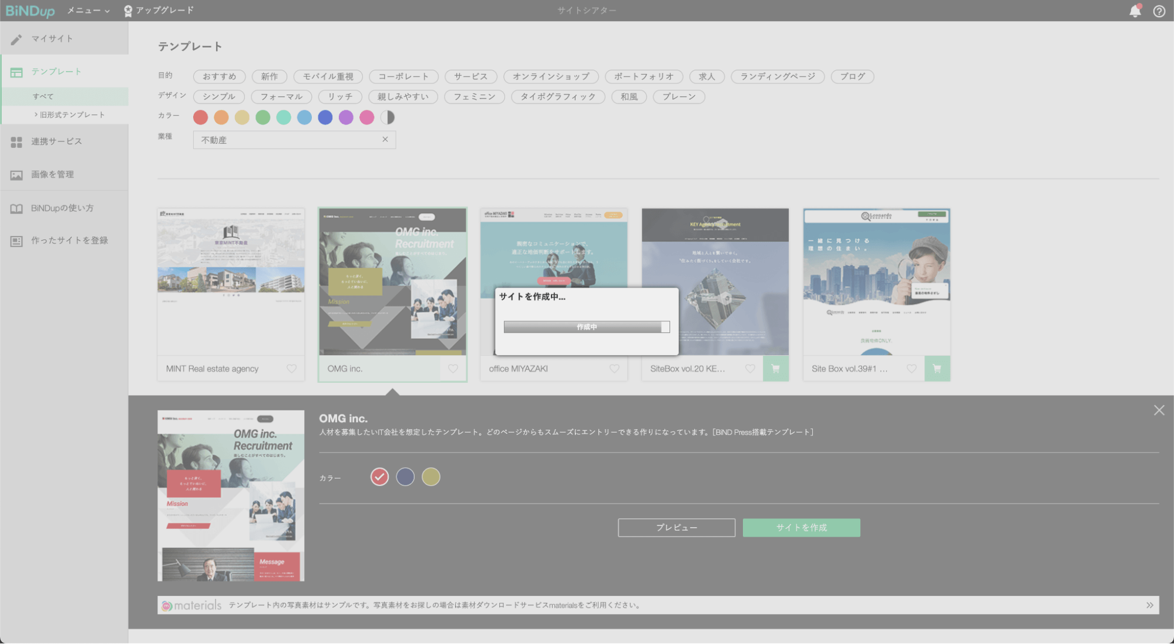Toggle heart on office MIYAZAKI template
Image resolution: width=1174 pixels, height=644 pixels.
click(614, 369)
